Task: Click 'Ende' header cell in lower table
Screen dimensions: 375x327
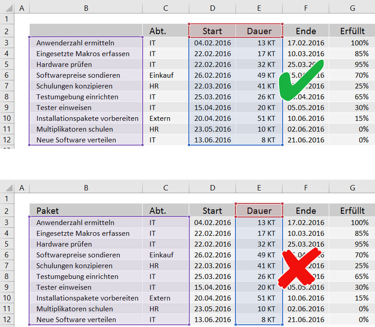Action: (x=306, y=211)
